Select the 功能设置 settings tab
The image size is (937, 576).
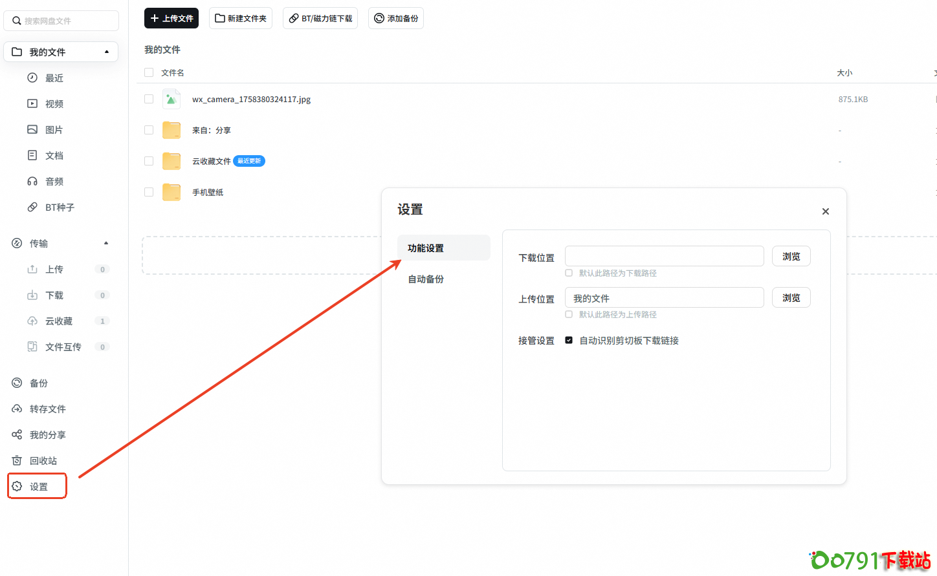426,248
